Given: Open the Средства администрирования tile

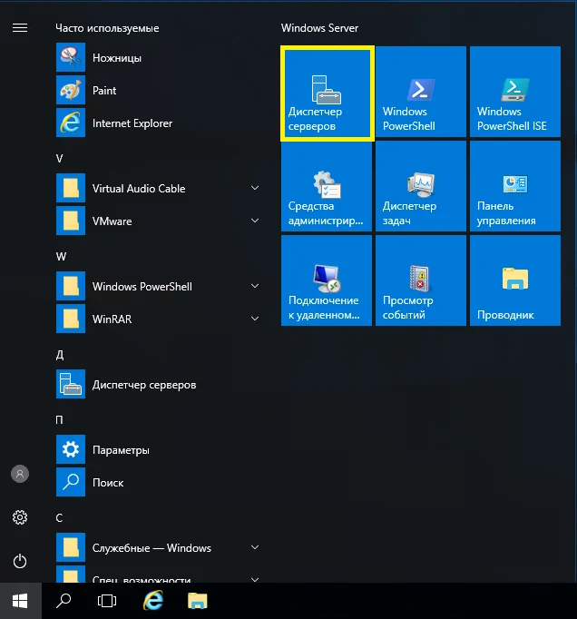Looking at the screenshot, I should [x=327, y=186].
